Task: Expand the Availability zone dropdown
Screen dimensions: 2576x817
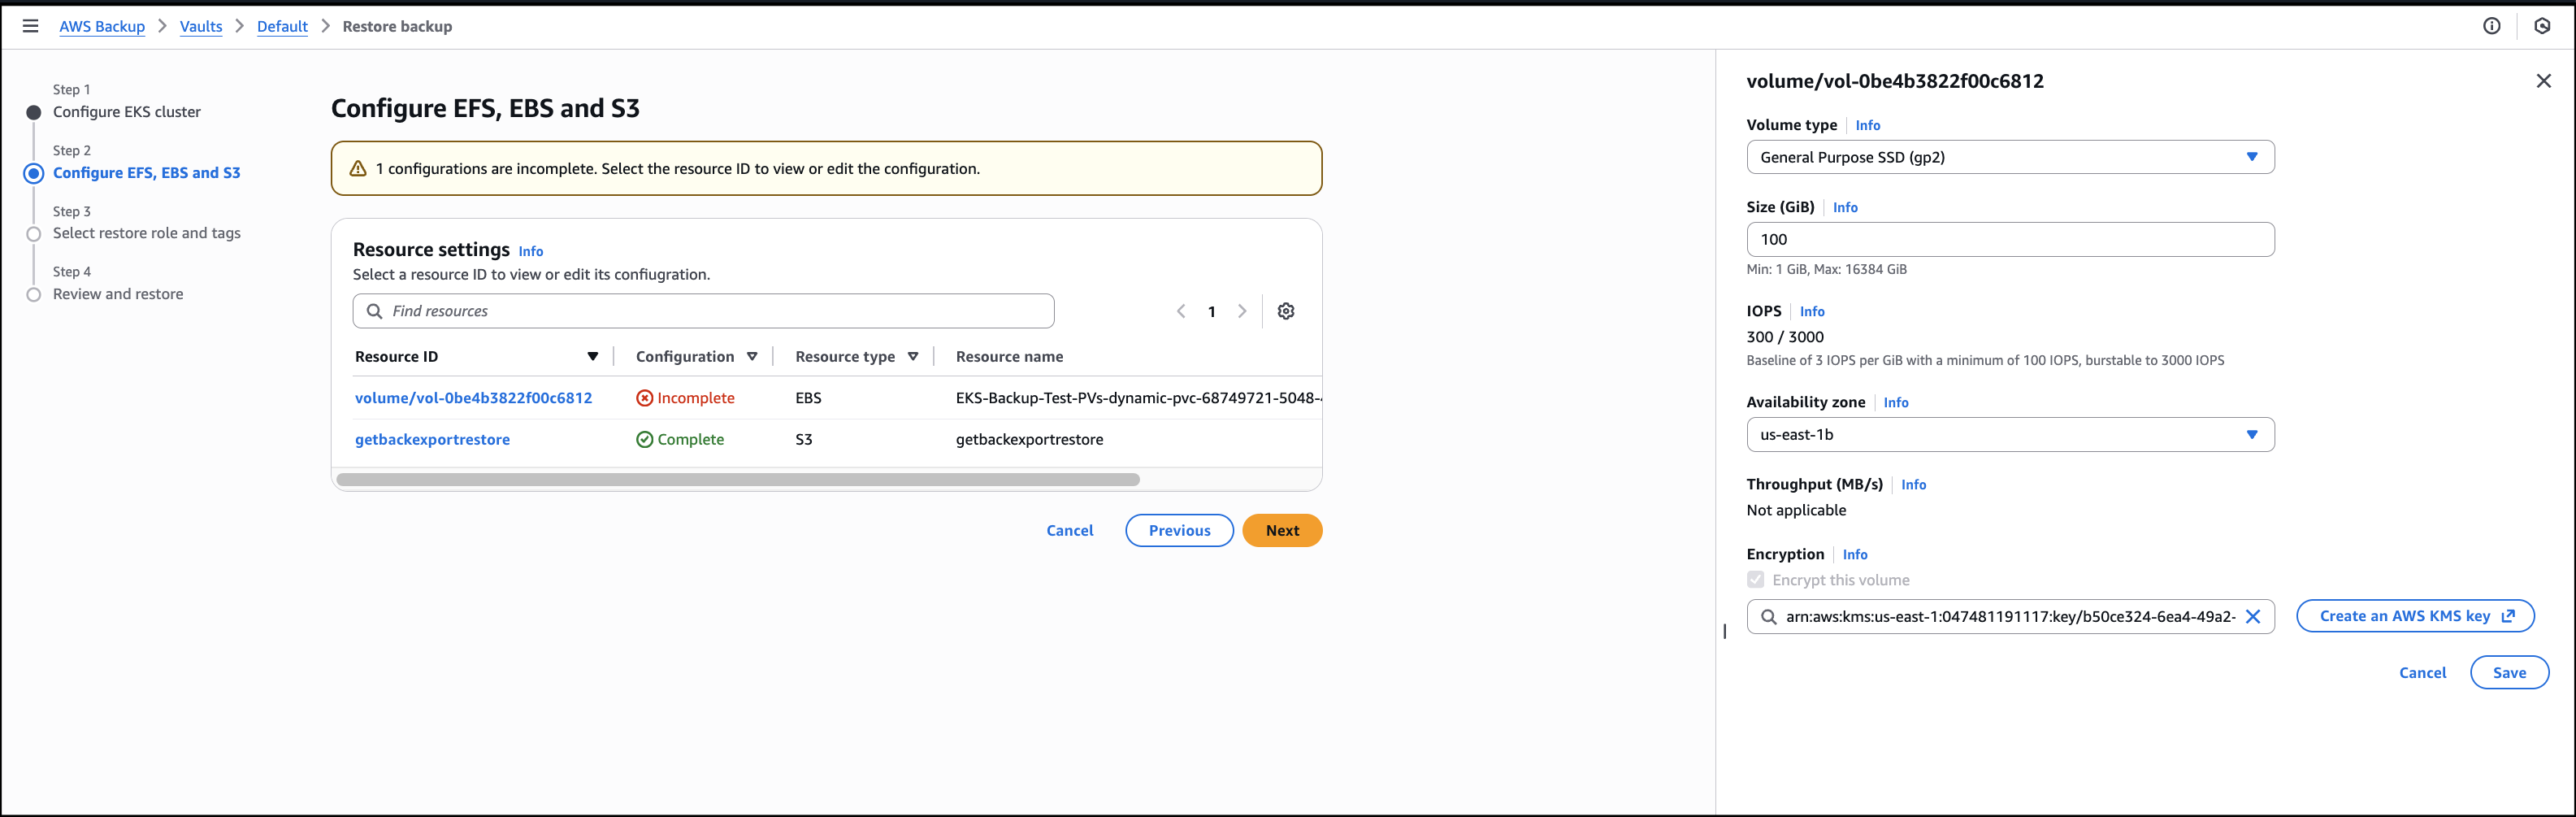Action: coord(2009,435)
